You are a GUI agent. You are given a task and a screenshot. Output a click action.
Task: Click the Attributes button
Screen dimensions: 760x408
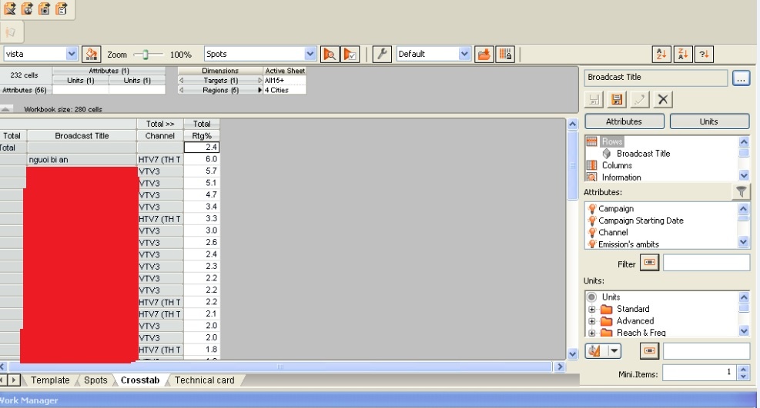[x=624, y=121]
